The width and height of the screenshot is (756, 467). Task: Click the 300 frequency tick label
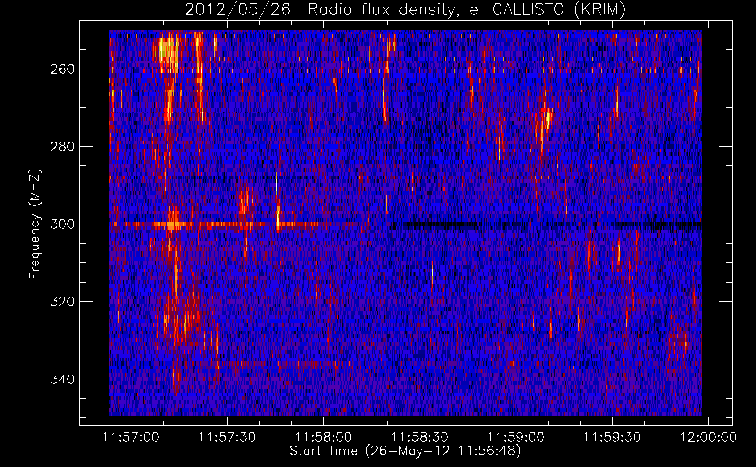62,224
